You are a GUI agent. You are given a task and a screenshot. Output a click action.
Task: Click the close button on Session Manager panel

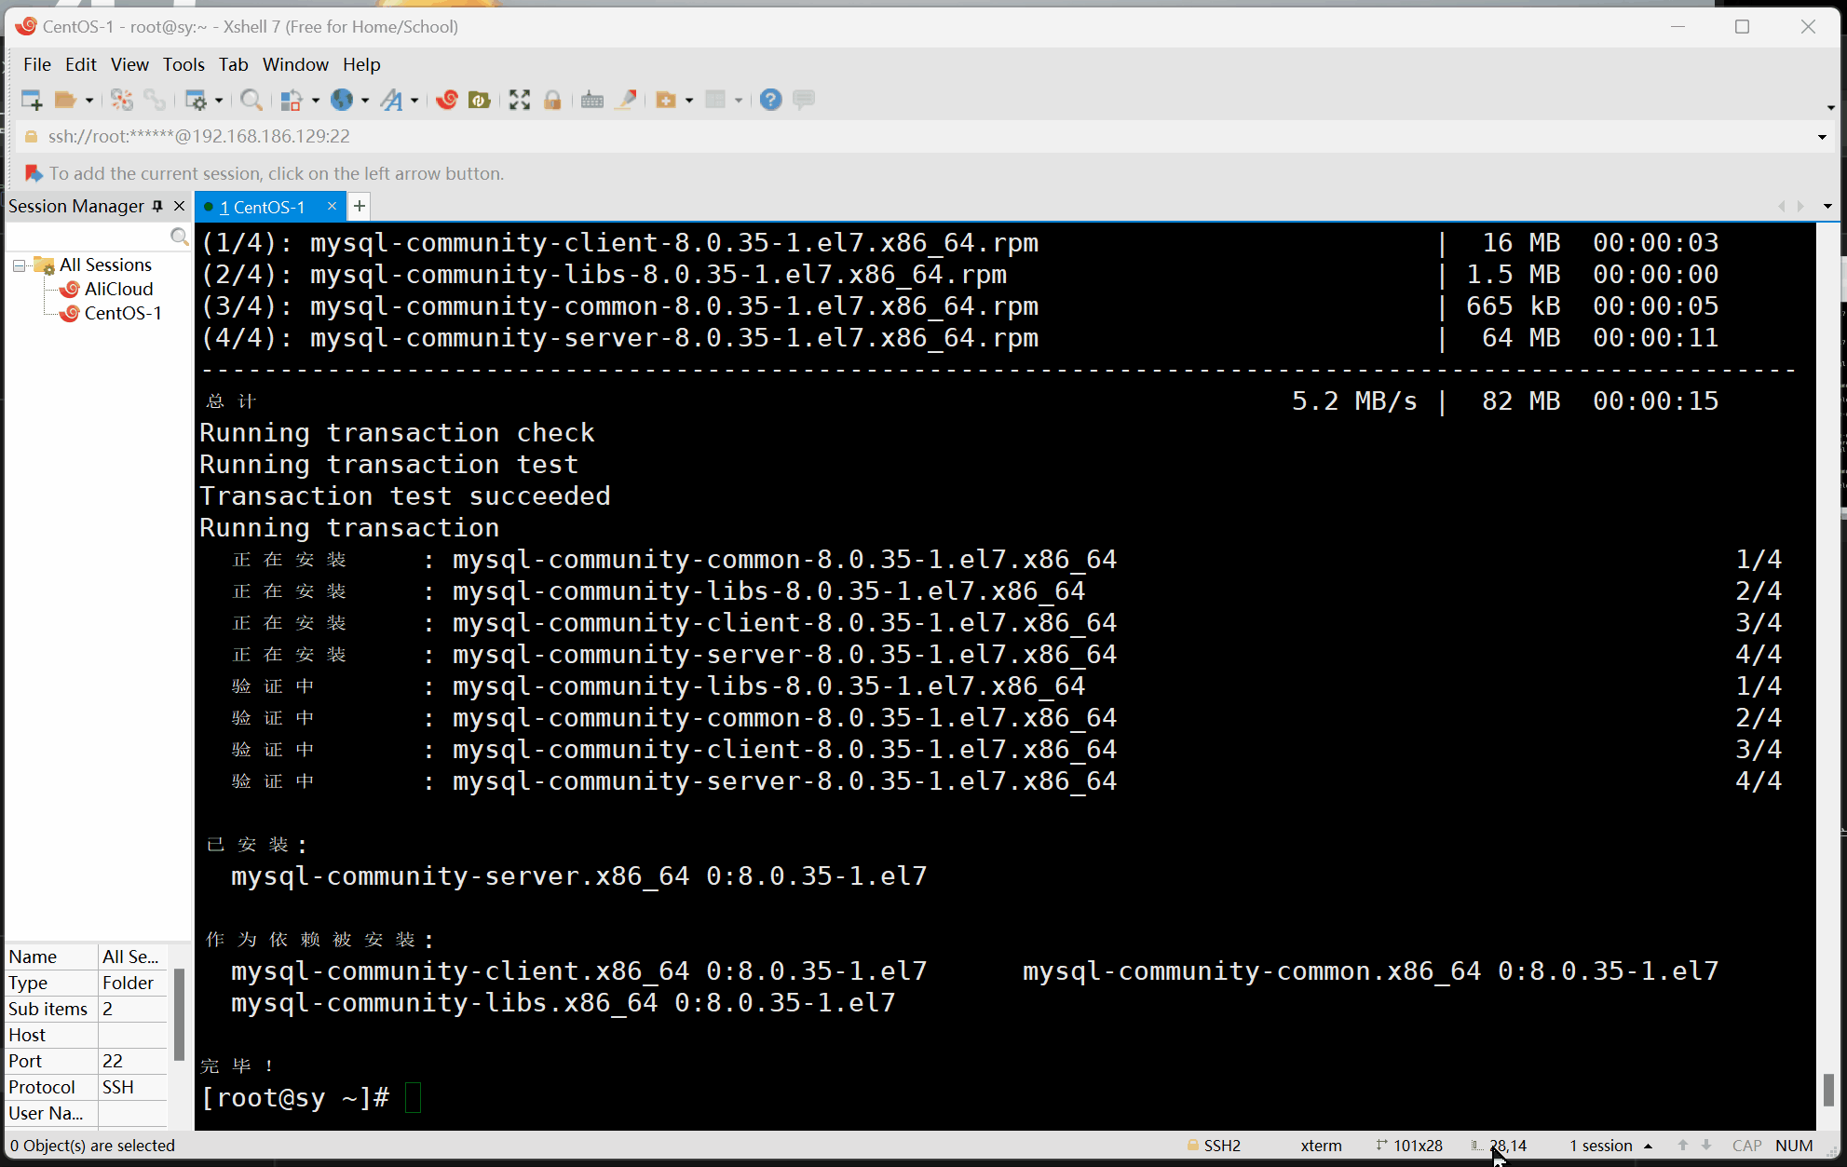(178, 204)
